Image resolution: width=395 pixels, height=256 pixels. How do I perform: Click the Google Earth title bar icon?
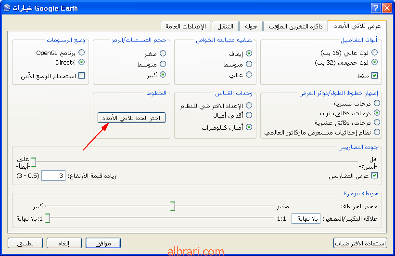pos(7,8)
